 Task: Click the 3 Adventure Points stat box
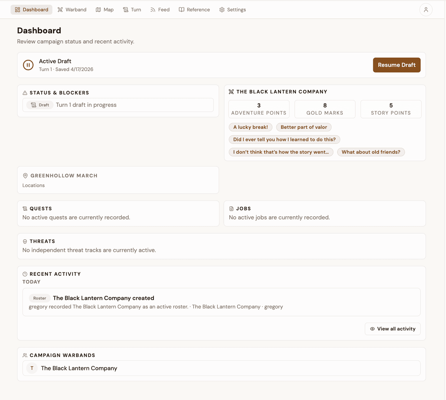pyautogui.click(x=259, y=109)
